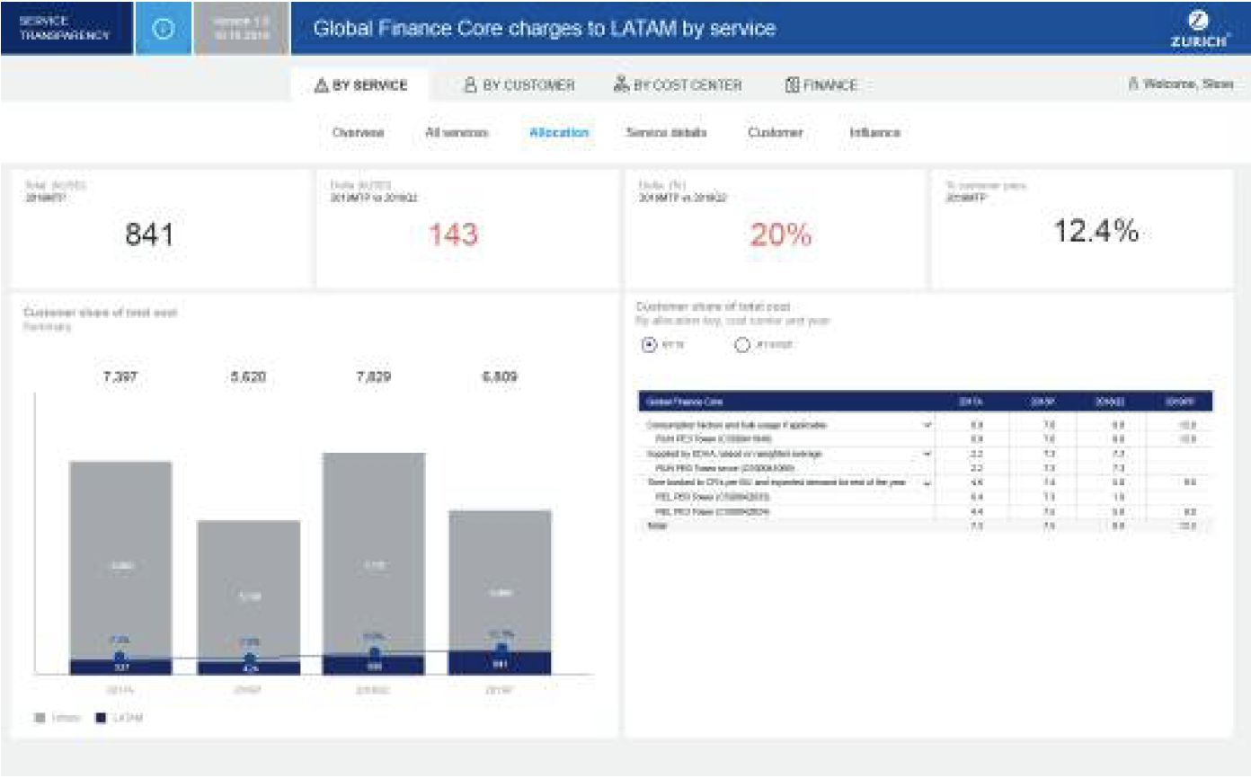Image resolution: width=1251 pixels, height=778 pixels.
Task: Click the Finance tab icon
Action: (x=792, y=85)
